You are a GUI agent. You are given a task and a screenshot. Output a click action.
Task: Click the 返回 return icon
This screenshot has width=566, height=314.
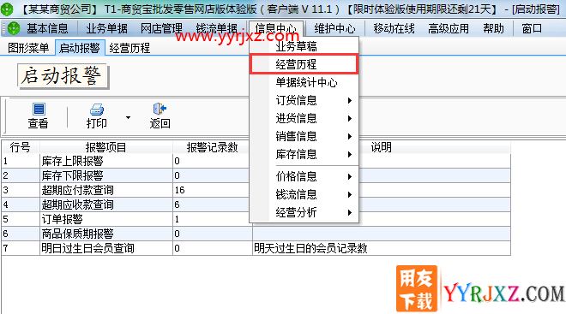[160, 109]
